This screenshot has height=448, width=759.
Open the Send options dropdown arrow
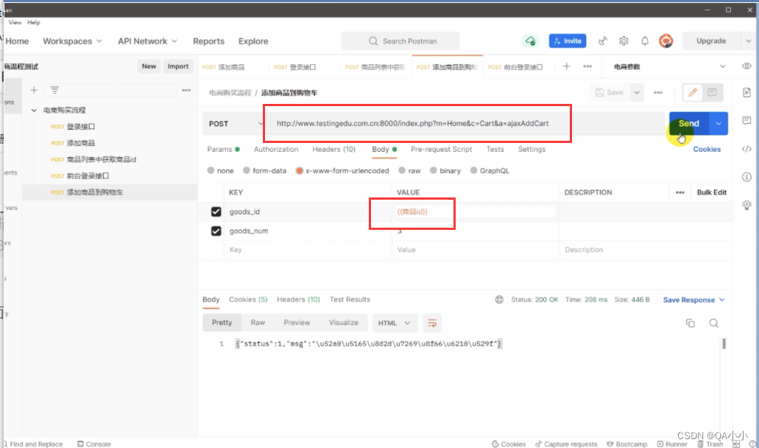pos(719,124)
